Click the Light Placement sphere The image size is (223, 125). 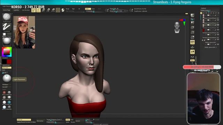click(x=7, y=78)
